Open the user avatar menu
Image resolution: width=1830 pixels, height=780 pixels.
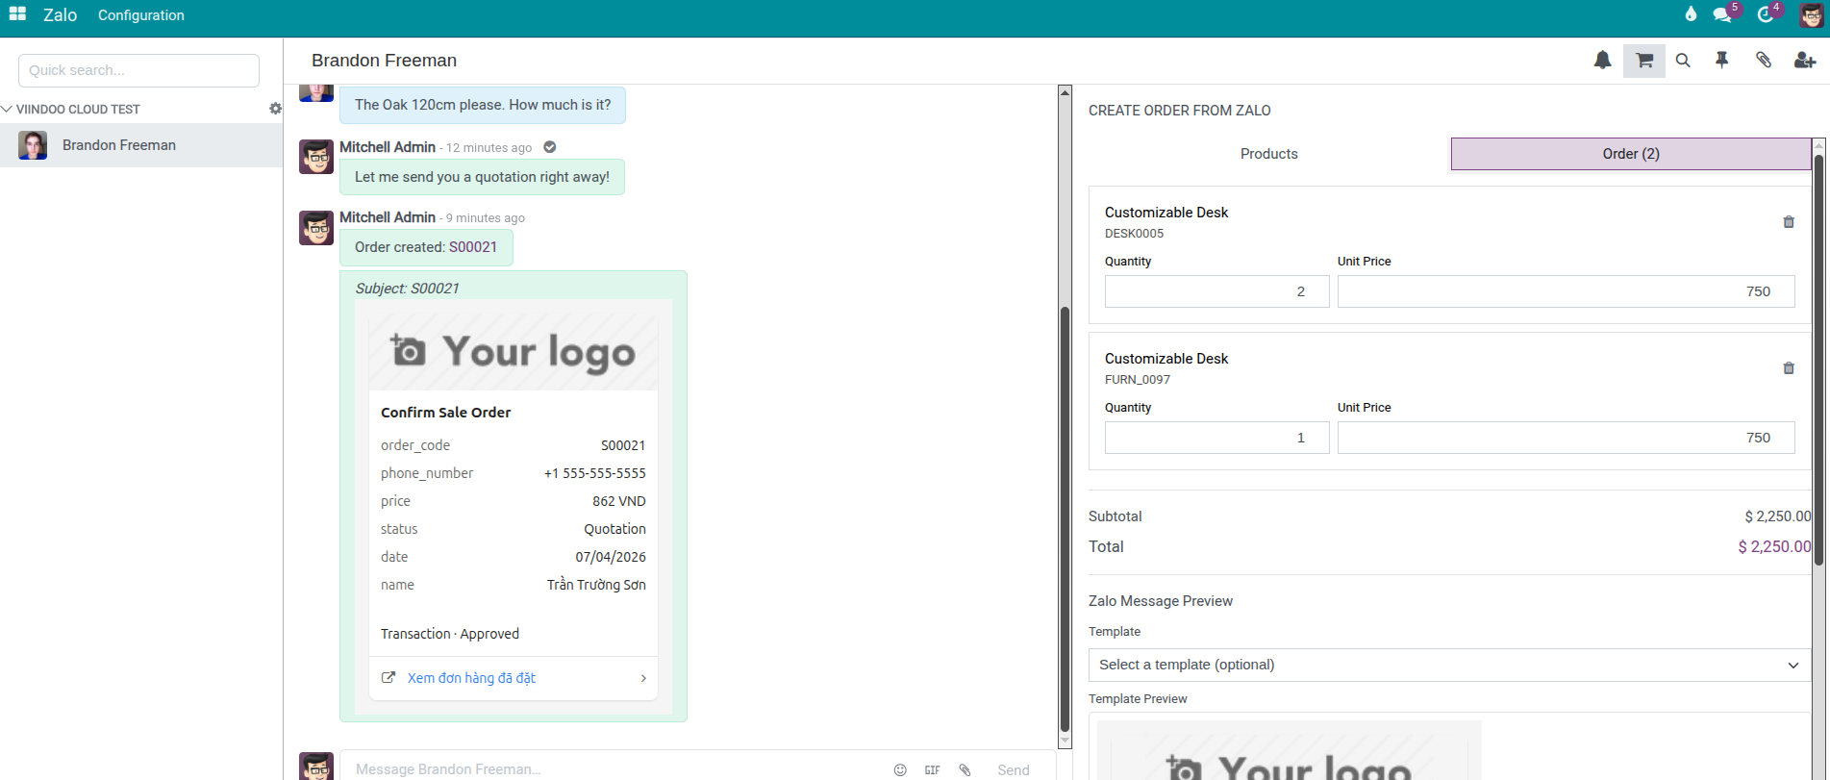pos(1811,15)
